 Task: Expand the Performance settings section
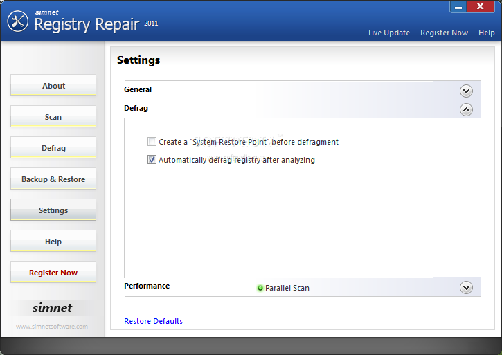pos(466,287)
